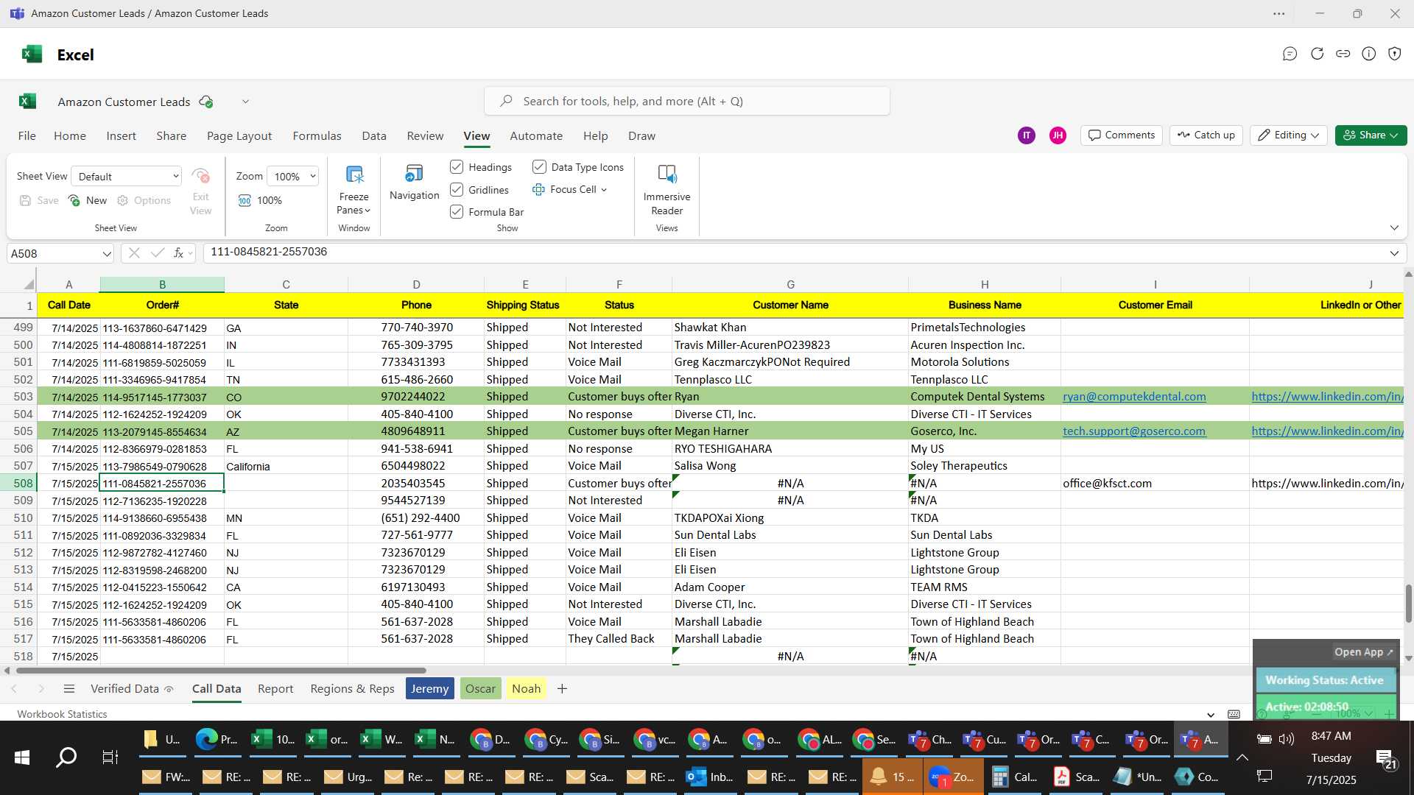This screenshot has height=795, width=1414.
Task: Click the info circle icon in header
Action: [x=1369, y=54]
